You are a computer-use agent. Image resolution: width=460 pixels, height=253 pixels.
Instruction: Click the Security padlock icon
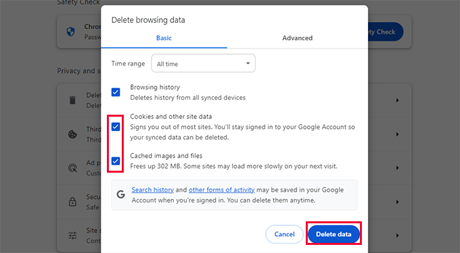point(72,202)
